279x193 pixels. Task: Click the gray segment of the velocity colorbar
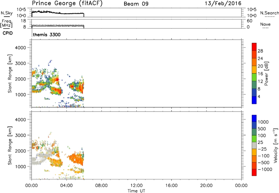pos(254,145)
